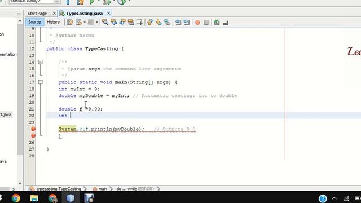Viewport: 361px width, 203px height.
Task: Open Google Chrome from the taskbar
Action: 16,198
